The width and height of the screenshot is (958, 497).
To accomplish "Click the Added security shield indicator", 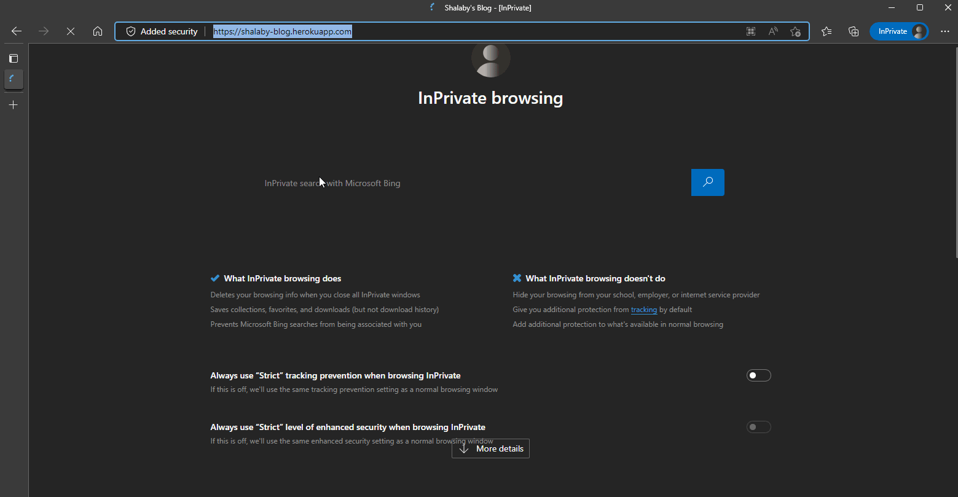I will point(130,31).
